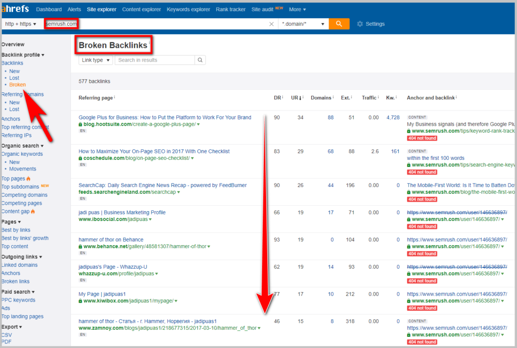Sort by the Kw. column header
This screenshot has height=348, width=517.
[x=390, y=98]
